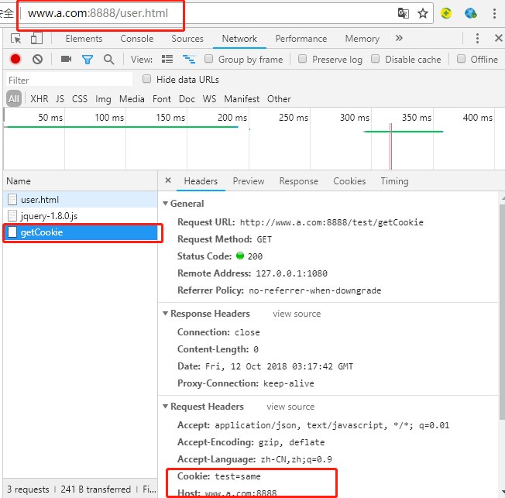The width and height of the screenshot is (505, 498).
Task: Filter requests by CSS
Action: (x=80, y=99)
